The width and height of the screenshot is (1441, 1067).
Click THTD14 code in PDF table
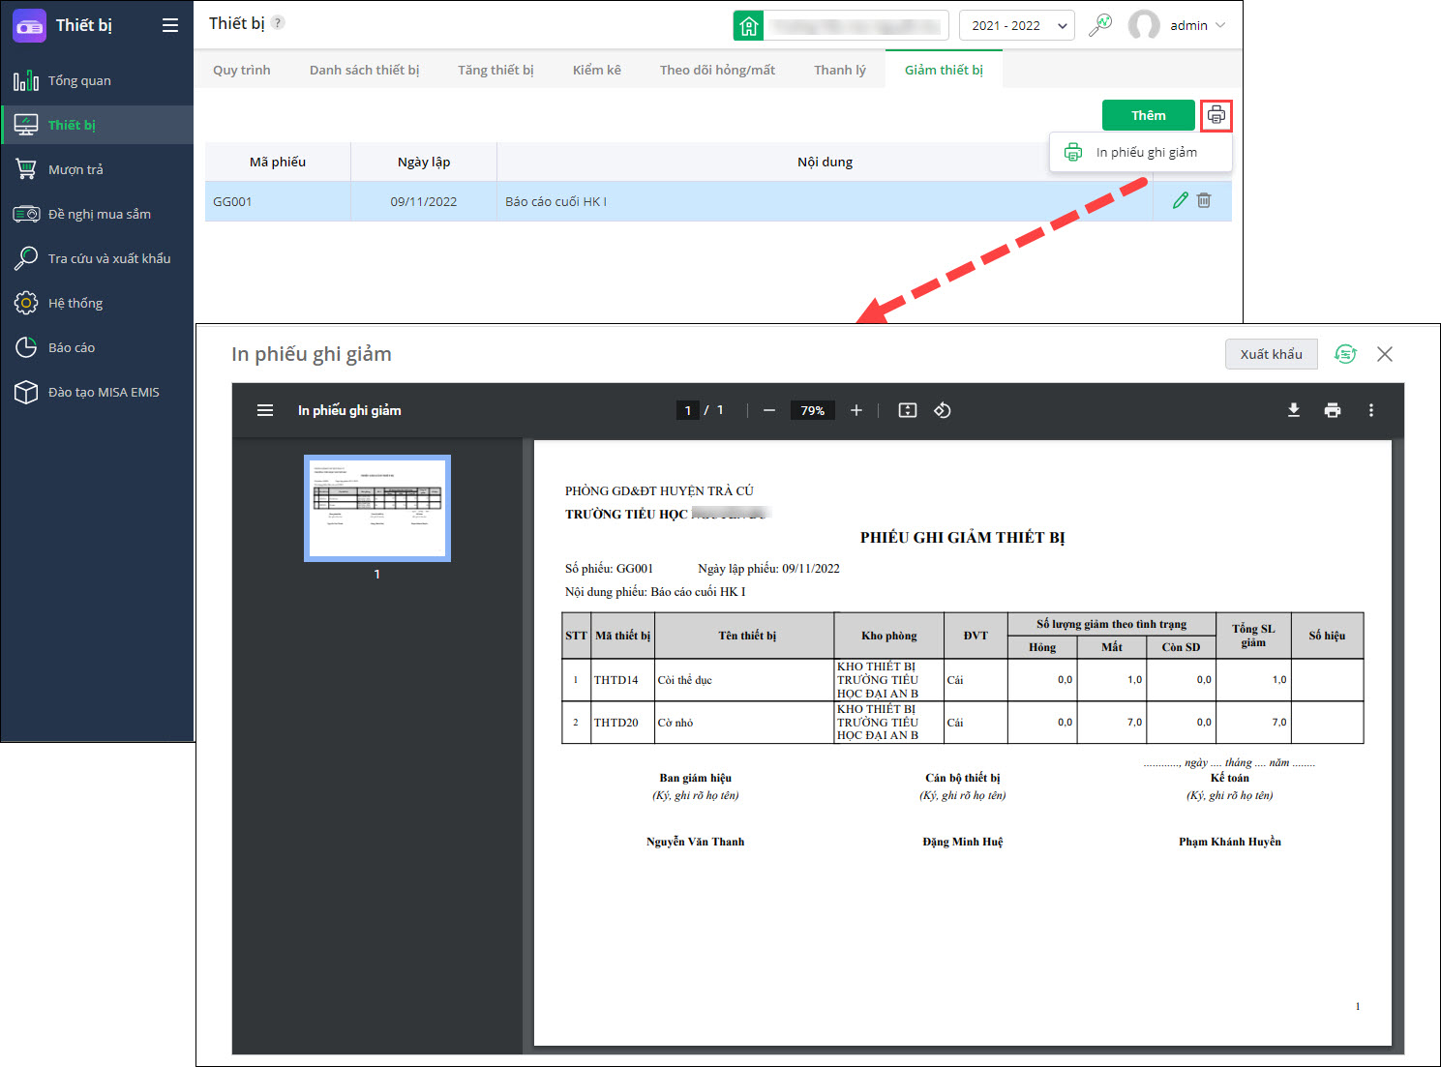click(616, 680)
